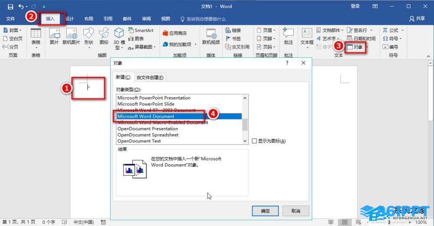Open the dialog Help question mark
Viewport: 434px width, 226px height.
287,63
